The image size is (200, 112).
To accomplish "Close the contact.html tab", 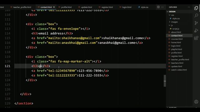I will point(54,7).
